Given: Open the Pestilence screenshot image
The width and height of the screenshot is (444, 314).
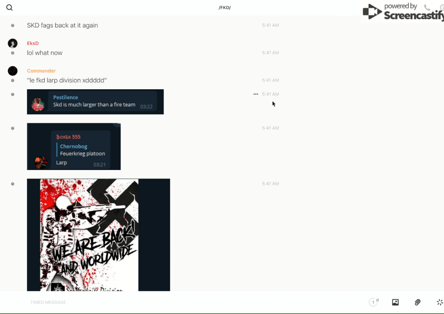Looking at the screenshot, I should click(95, 102).
